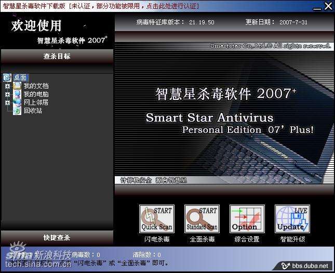Click the 全面杀毒 label

point(202,240)
